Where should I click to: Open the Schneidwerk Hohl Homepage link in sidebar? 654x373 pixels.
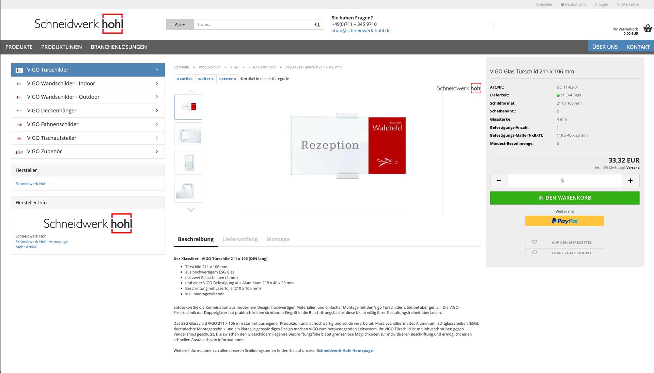[42, 242]
